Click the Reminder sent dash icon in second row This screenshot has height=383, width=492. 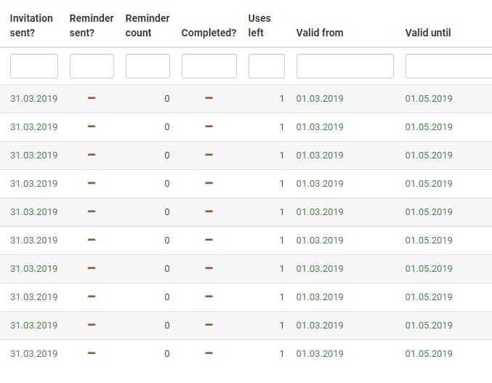point(92,126)
